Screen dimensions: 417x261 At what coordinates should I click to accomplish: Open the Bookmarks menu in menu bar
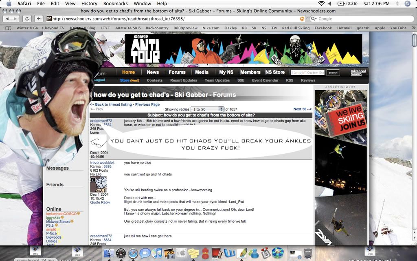point(115,4)
